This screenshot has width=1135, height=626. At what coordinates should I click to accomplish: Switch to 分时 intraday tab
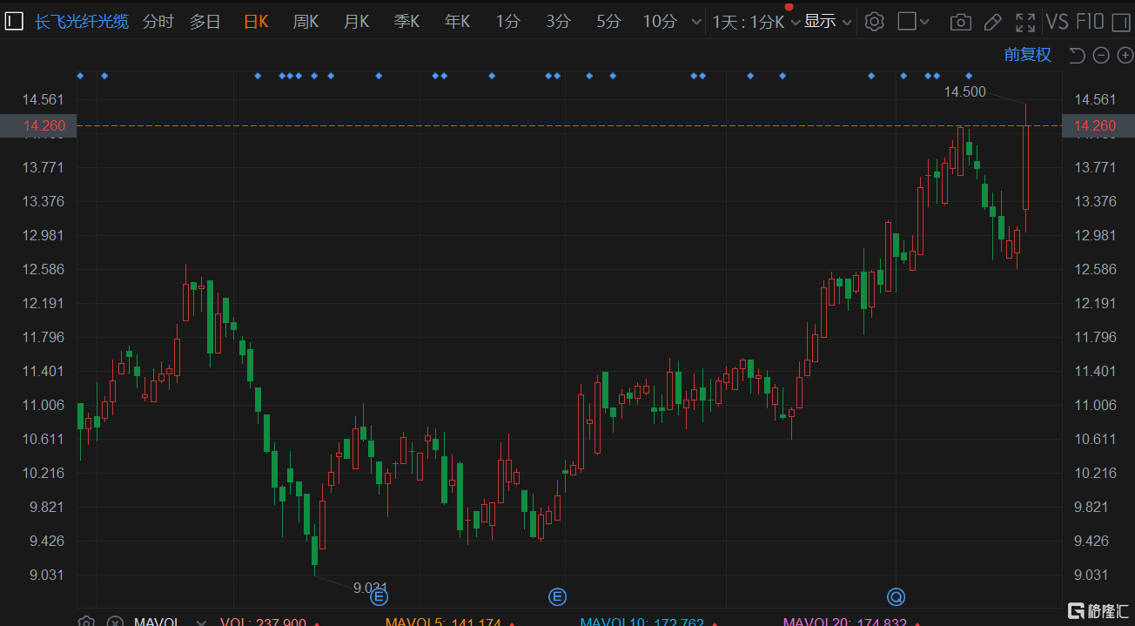[x=158, y=21]
